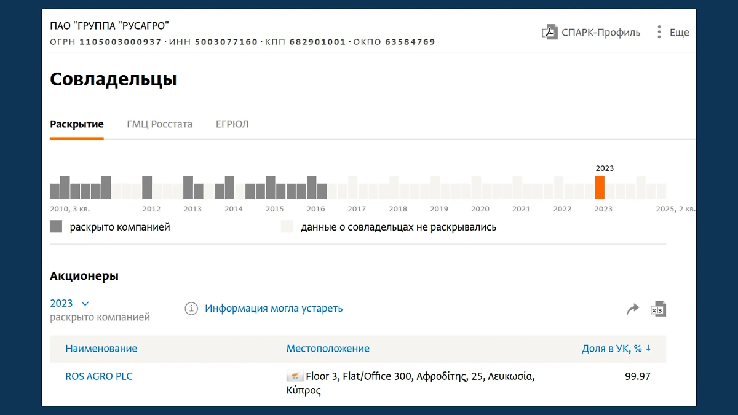Screen dimensions: 738x415
Task: Select the gray 2012 timeline bar
Action: [147, 188]
